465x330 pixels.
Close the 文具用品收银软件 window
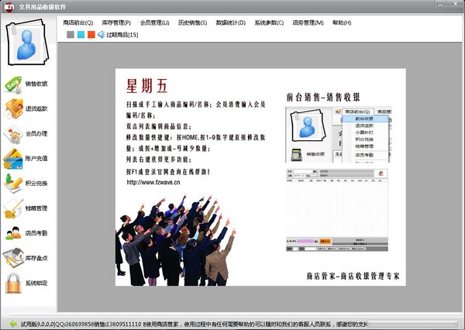(456, 4)
